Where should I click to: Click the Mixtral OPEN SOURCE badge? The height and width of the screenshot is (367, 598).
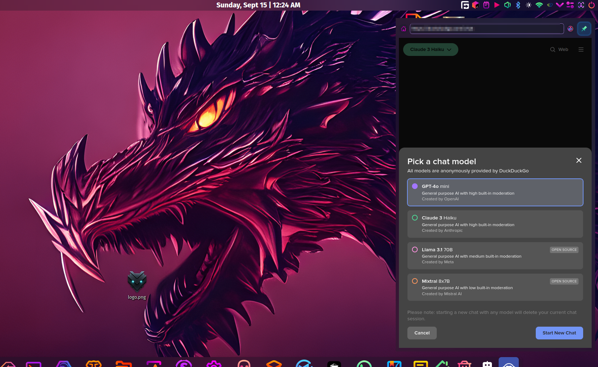click(564, 281)
